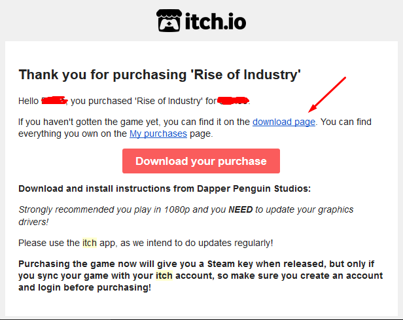Click the '1080p' text in recommendation
403x320 pixels.
[177, 209]
